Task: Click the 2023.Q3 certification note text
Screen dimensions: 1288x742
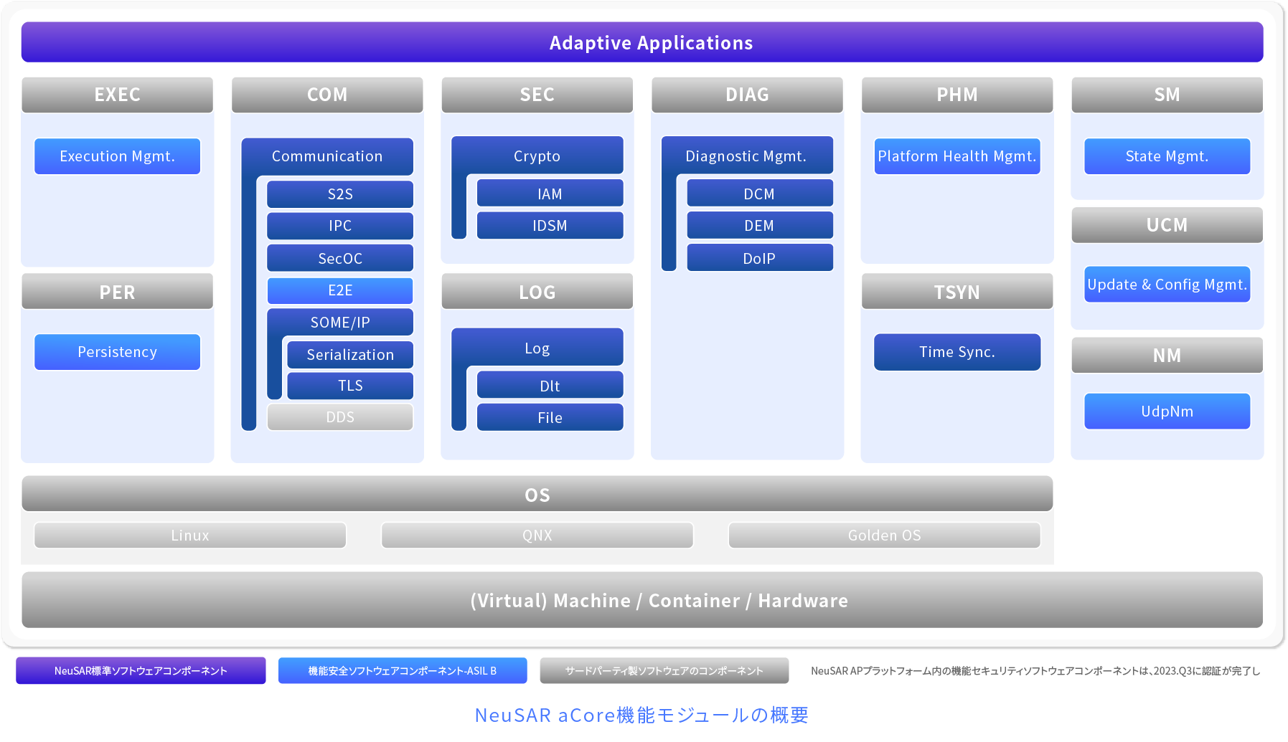Action: click(x=1035, y=671)
